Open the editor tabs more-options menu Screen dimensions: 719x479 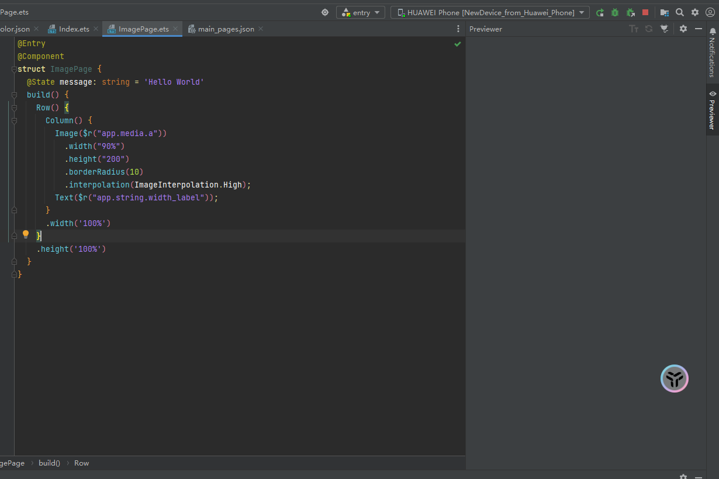pyautogui.click(x=458, y=29)
